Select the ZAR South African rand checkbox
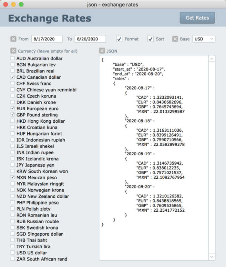 point(13,259)
